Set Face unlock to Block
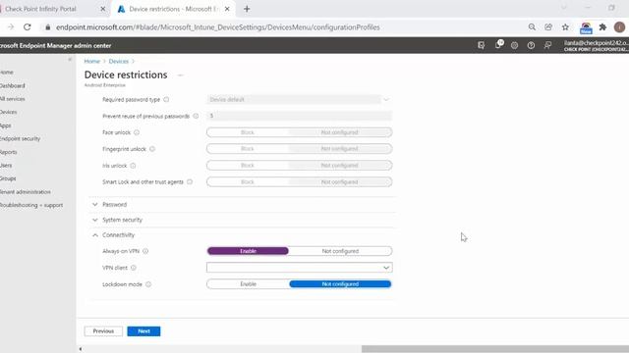Image resolution: width=629 pixels, height=353 pixels. (x=248, y=132)
